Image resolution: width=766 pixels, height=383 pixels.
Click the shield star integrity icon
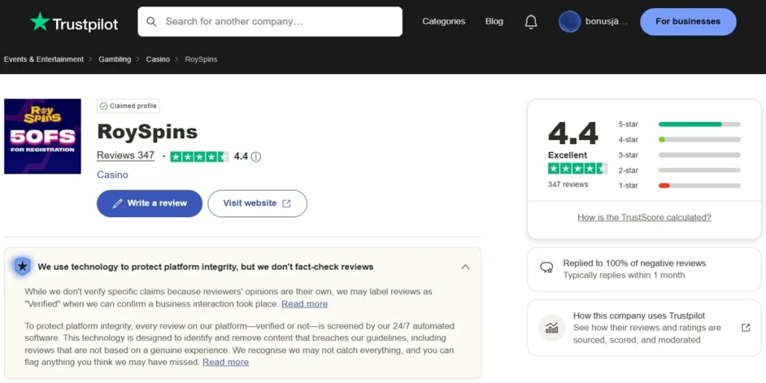click(22, 267)
